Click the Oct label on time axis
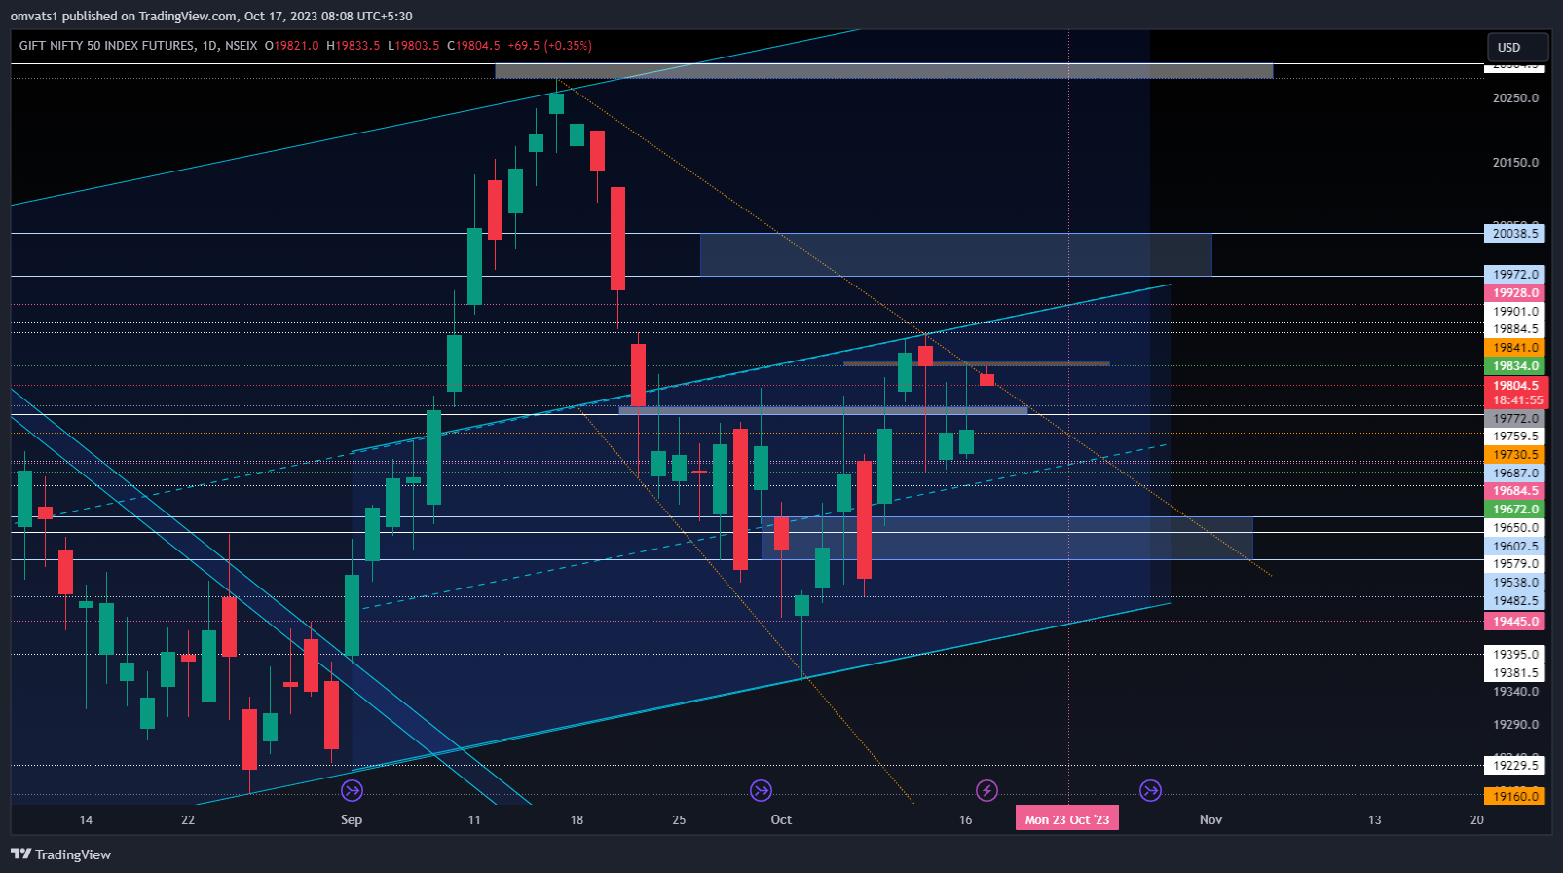Screen dimensions: 1563x873 (781, 819)
